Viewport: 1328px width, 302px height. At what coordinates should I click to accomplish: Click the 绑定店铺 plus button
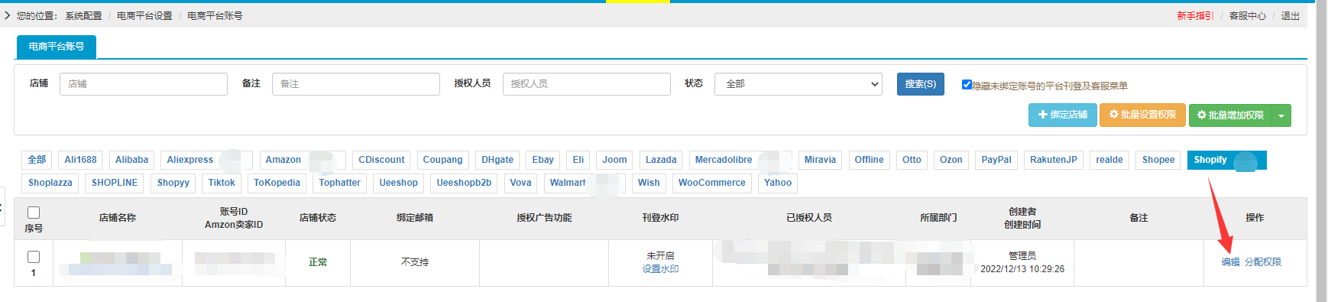[x=1062, y=115]
